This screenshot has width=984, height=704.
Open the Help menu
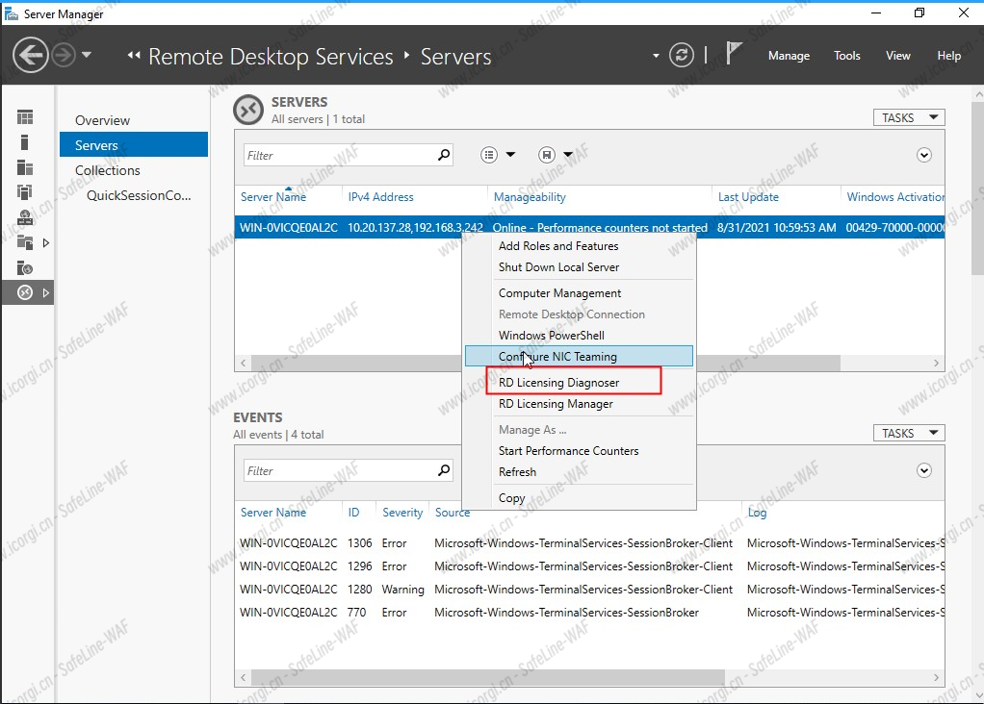pyautogui.click(x=949, y=56)
